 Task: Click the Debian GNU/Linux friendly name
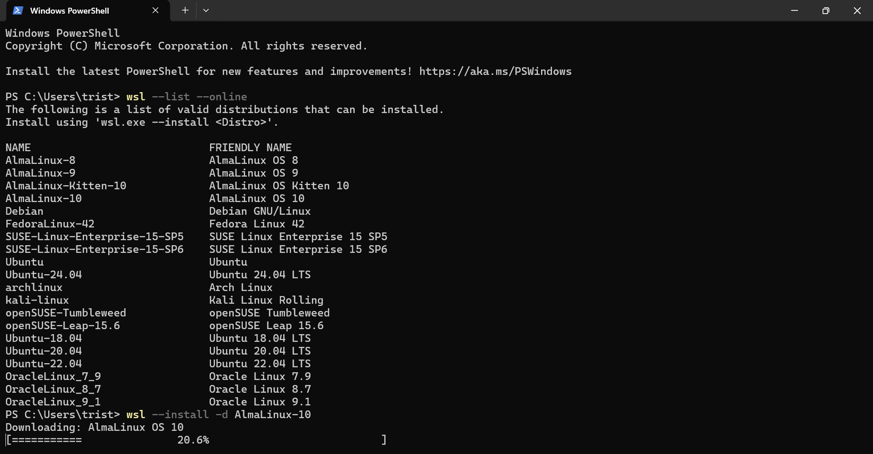[x=260, y=211]
